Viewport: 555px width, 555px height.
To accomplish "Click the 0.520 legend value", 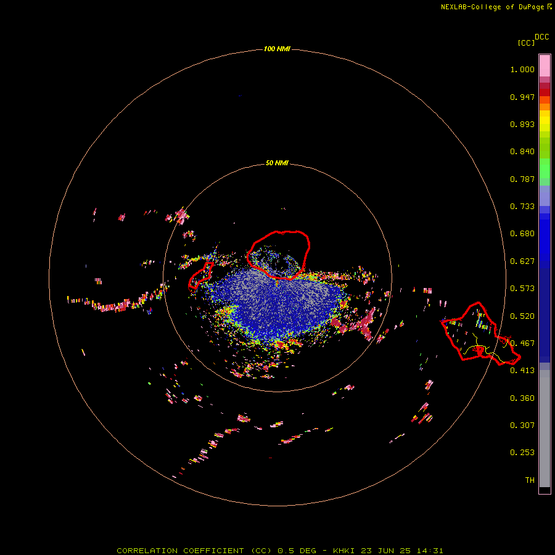I will (522, 316).
